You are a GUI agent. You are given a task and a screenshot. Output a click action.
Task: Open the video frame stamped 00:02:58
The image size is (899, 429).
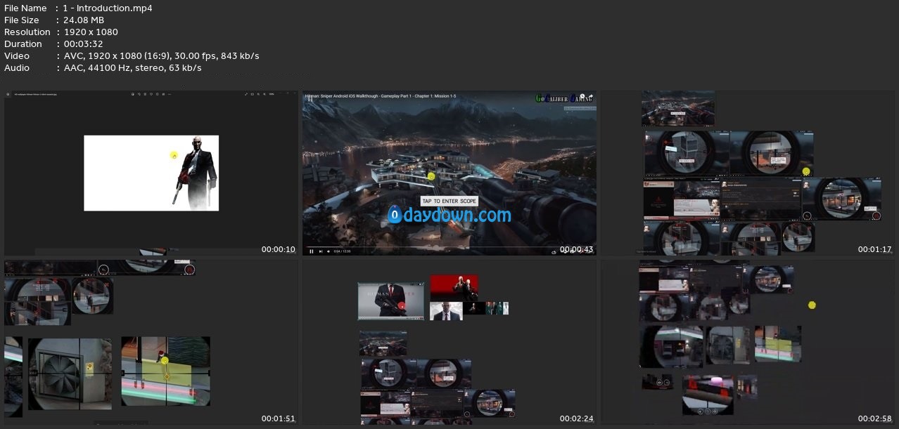coord(748,342)
